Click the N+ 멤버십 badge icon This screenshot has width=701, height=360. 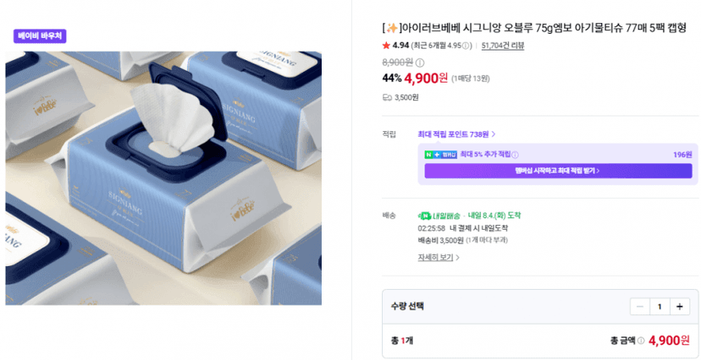(440, 155)
